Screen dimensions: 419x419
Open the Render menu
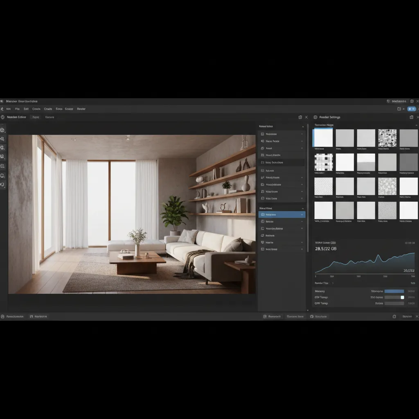[x=81, y=109]
